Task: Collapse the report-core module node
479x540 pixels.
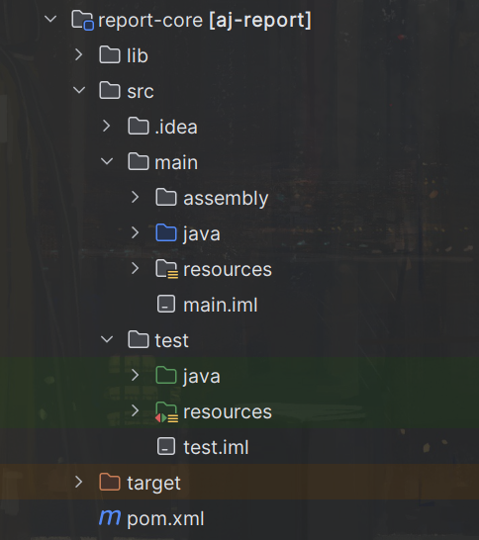Action: [50, 19]
